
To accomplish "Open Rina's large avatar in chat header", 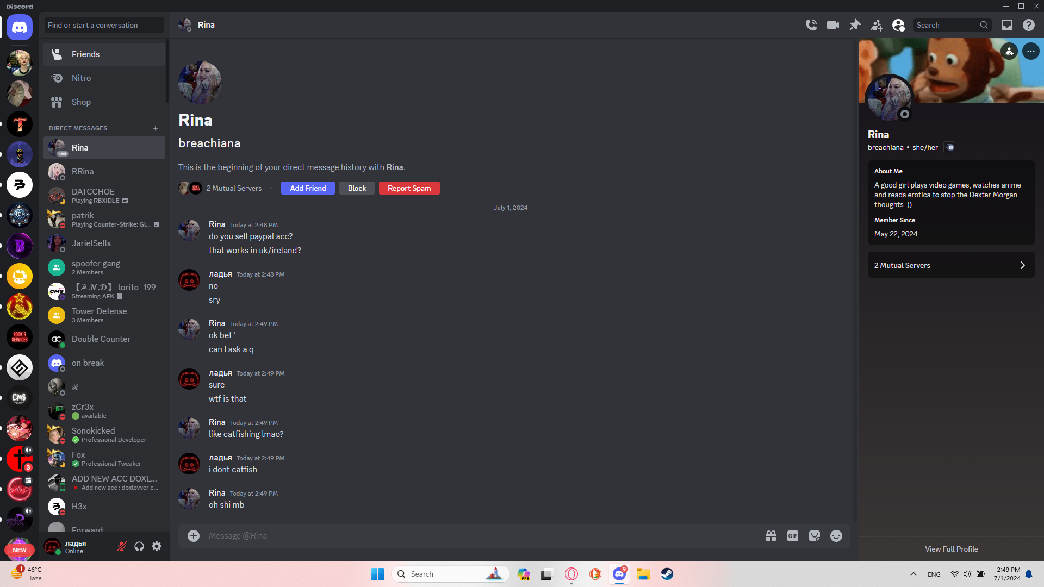I will coord(200,83).
